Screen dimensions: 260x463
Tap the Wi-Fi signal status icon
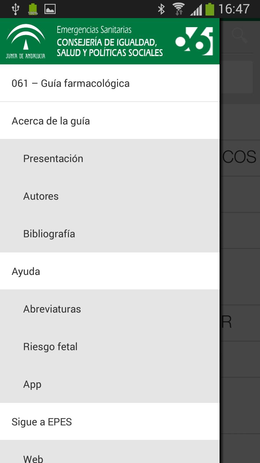[x=178, y=9]
